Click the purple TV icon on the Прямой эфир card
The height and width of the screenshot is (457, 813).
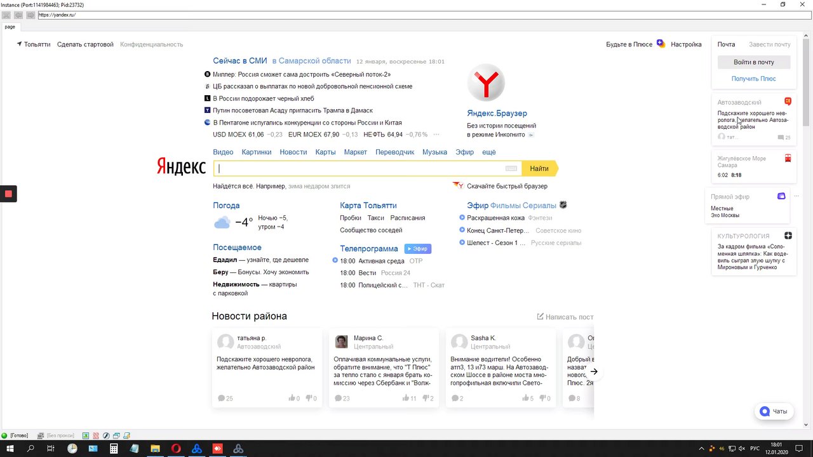point(781,197)
